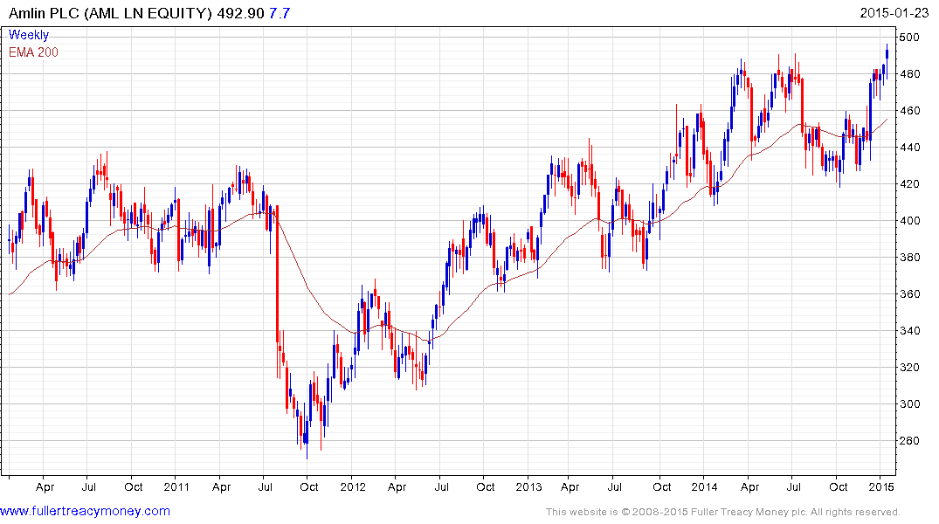
Task: Click the last price value 492.90
Action: tap(241, 13)
